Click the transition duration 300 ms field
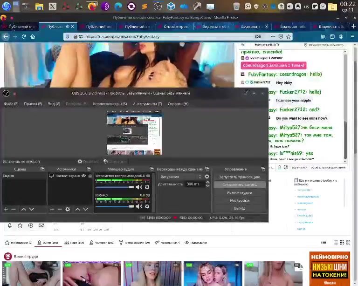 pos(193,184)
